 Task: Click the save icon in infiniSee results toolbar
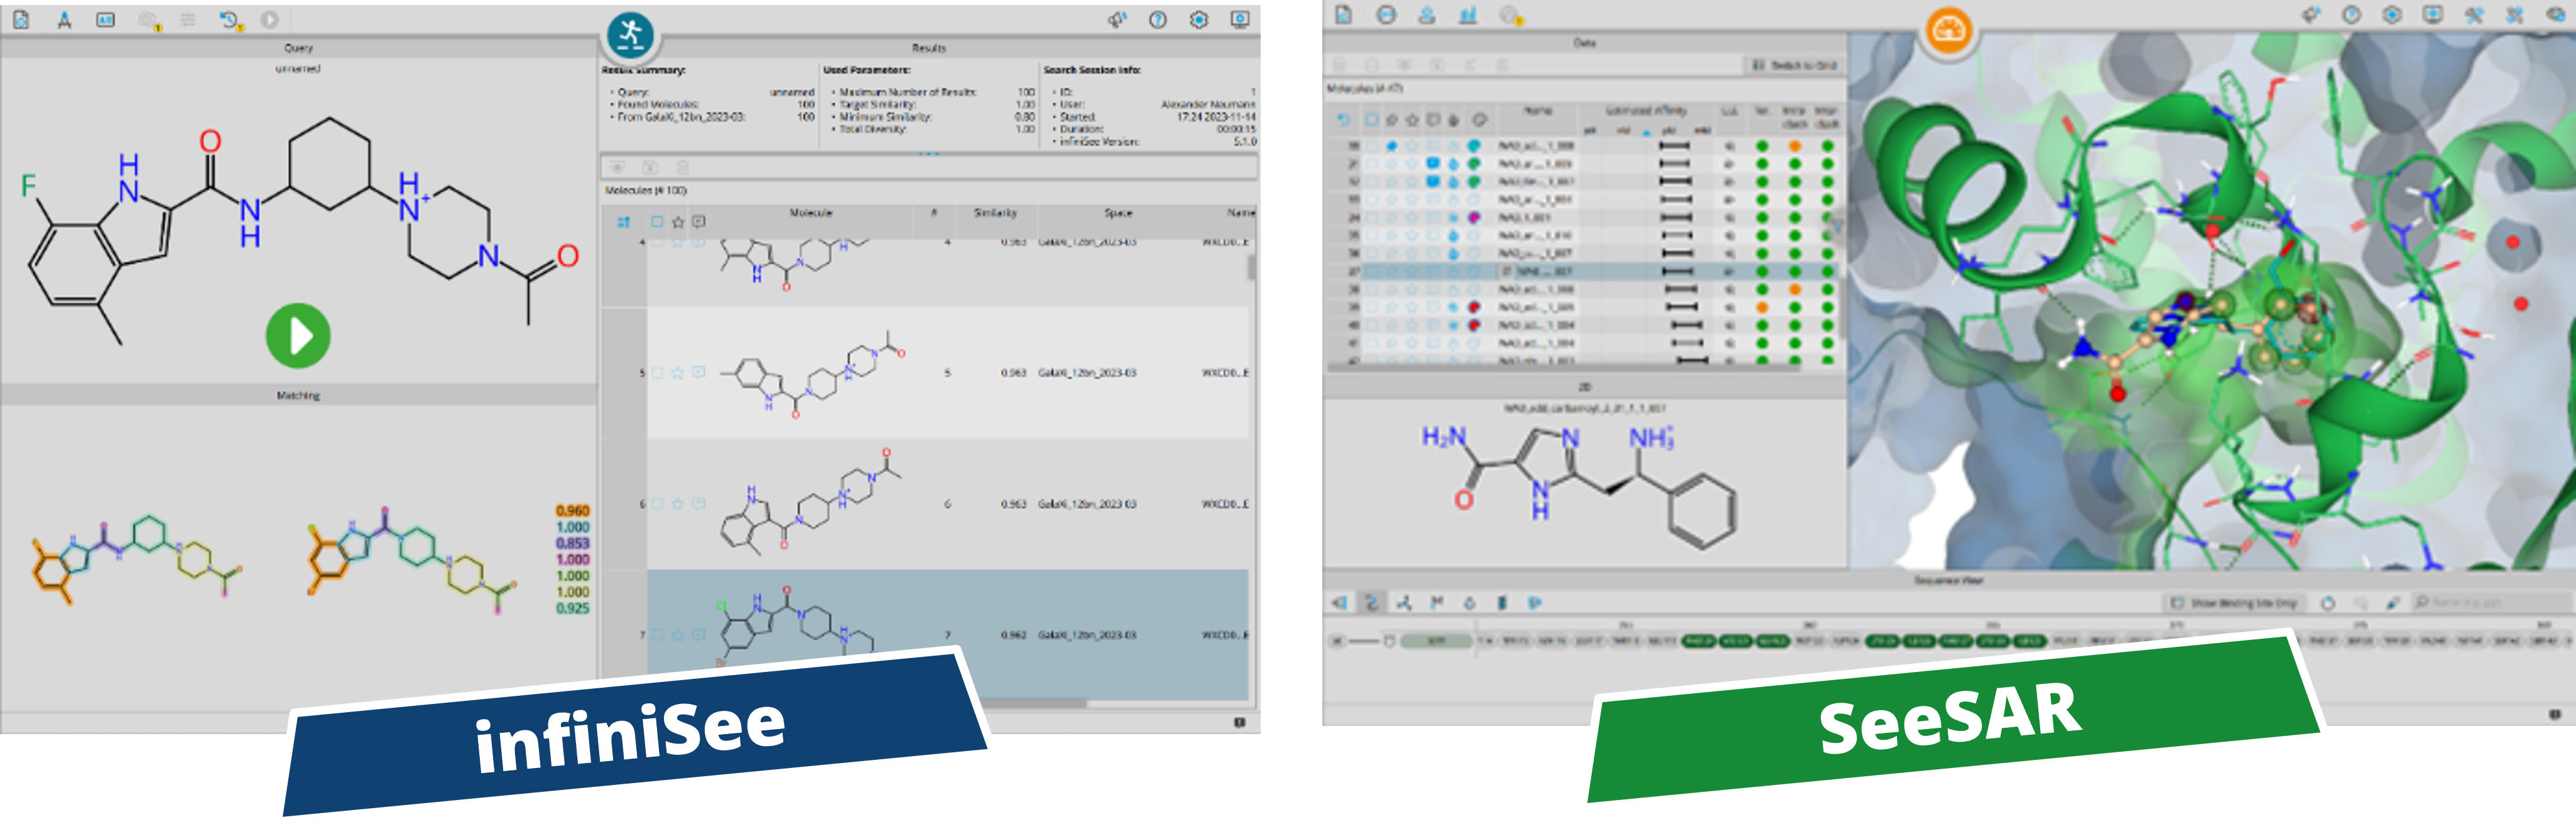pyautogui.click(x=650, y=167)
